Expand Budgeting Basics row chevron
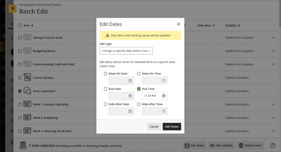This screenshot has width=281, height=152. 273,51
